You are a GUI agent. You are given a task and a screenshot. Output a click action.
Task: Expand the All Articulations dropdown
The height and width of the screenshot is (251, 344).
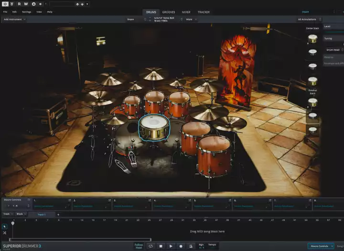(x=308, y=20)
